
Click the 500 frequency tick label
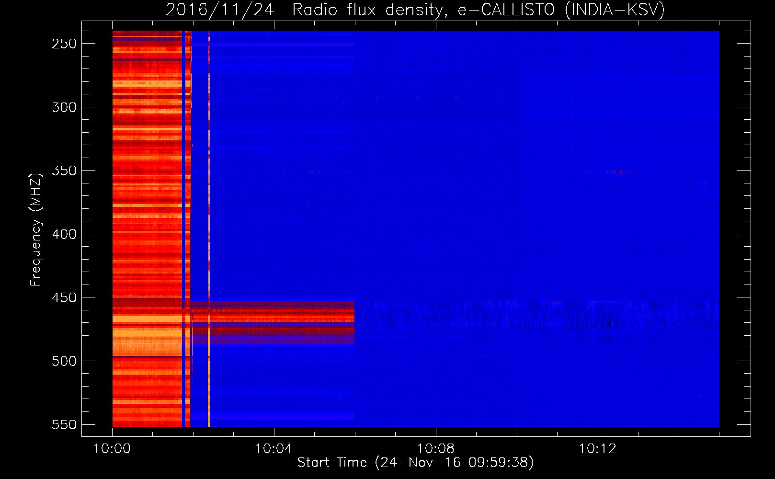click(64, 361)
